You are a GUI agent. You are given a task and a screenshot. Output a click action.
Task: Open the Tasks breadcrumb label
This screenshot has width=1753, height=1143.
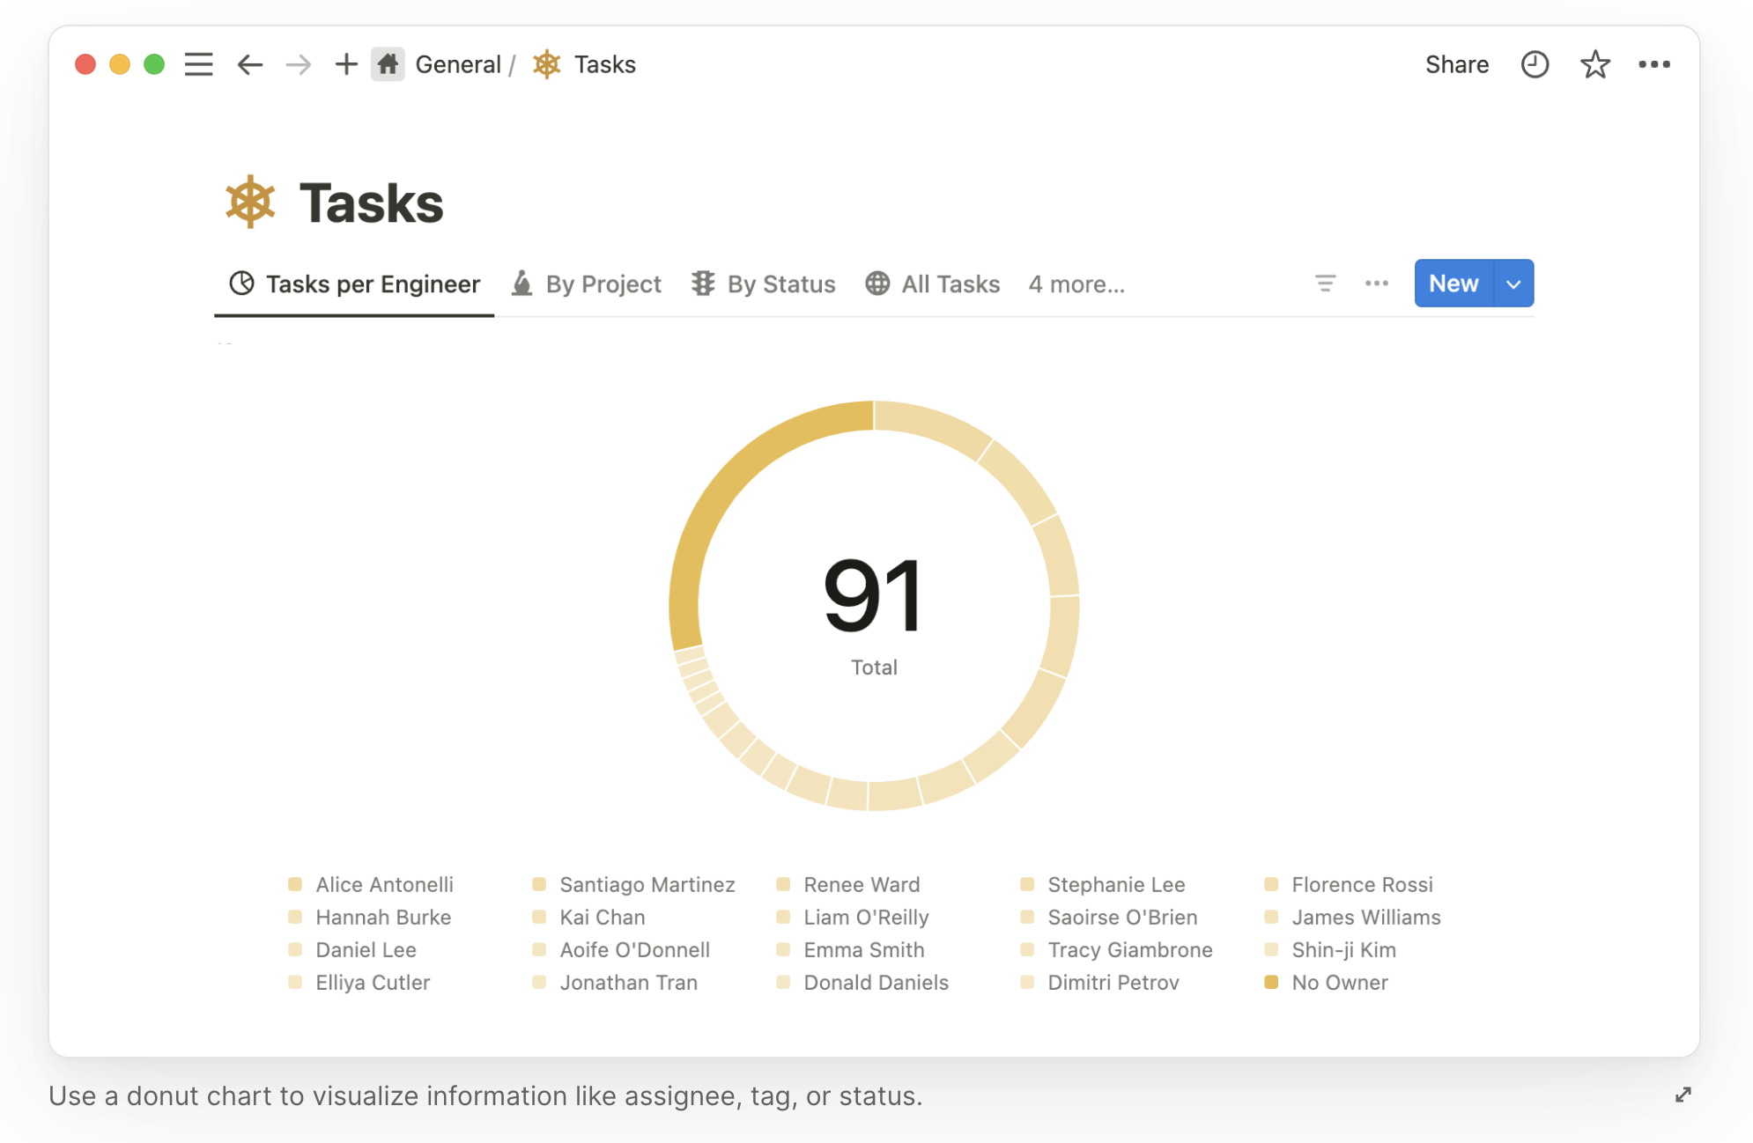pyautogui.click(x=605, y=64)
